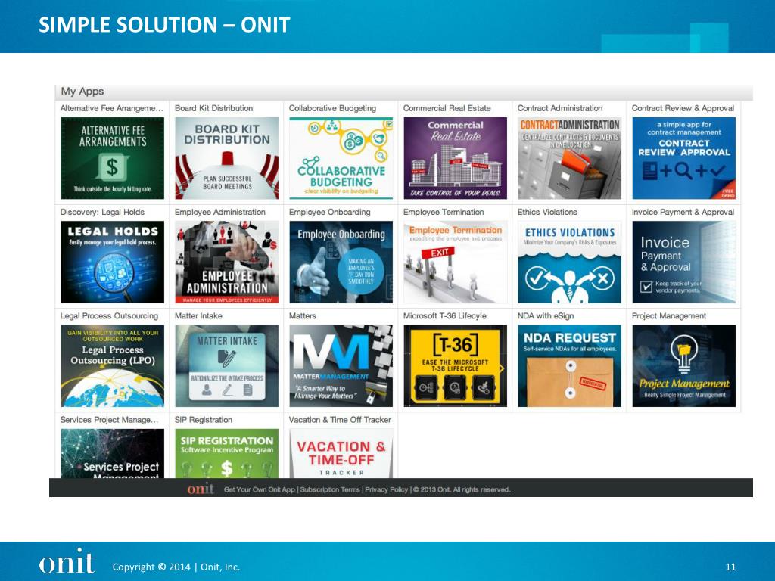The width and height of the screenshot is (775, 581).
Task: Open the Commercial Real Estate app tile
Action: [455, 158]
